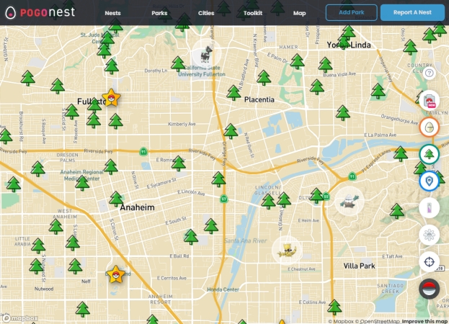Select the Pokemon nest at Cal State Fullerton
The height and width of the screenshot is (324, 449).
206,53
